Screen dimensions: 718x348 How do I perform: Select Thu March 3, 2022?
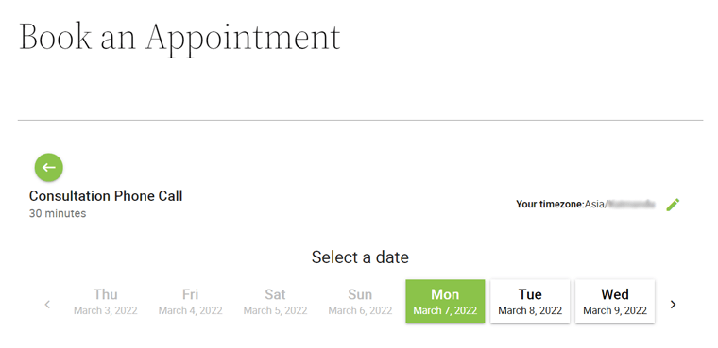(105, 302)
